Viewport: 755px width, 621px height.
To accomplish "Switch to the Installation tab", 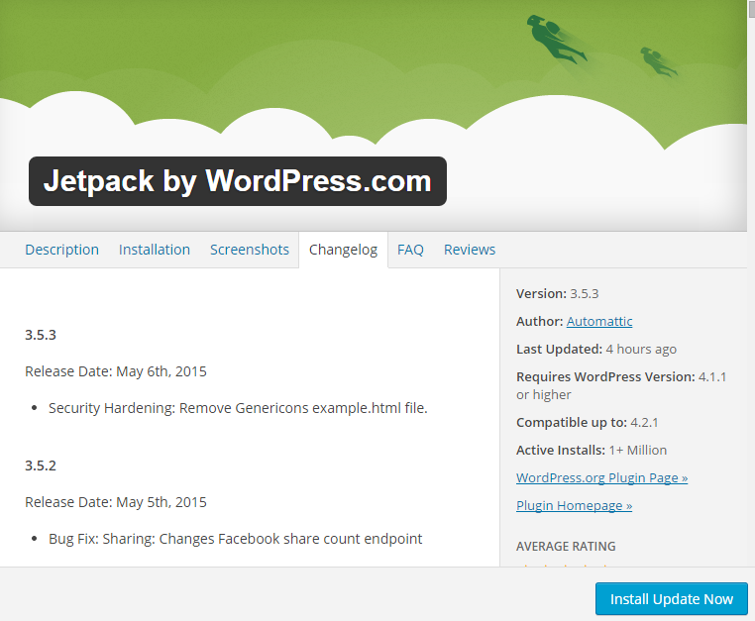I will (155, 250).
